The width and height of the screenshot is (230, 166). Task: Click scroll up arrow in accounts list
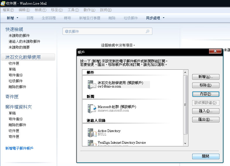point(185,72)
